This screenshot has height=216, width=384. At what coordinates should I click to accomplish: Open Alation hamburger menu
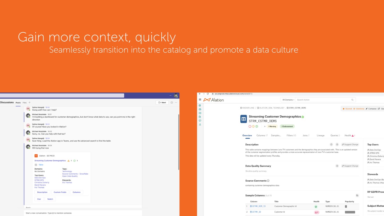click(x=200, y=100)
